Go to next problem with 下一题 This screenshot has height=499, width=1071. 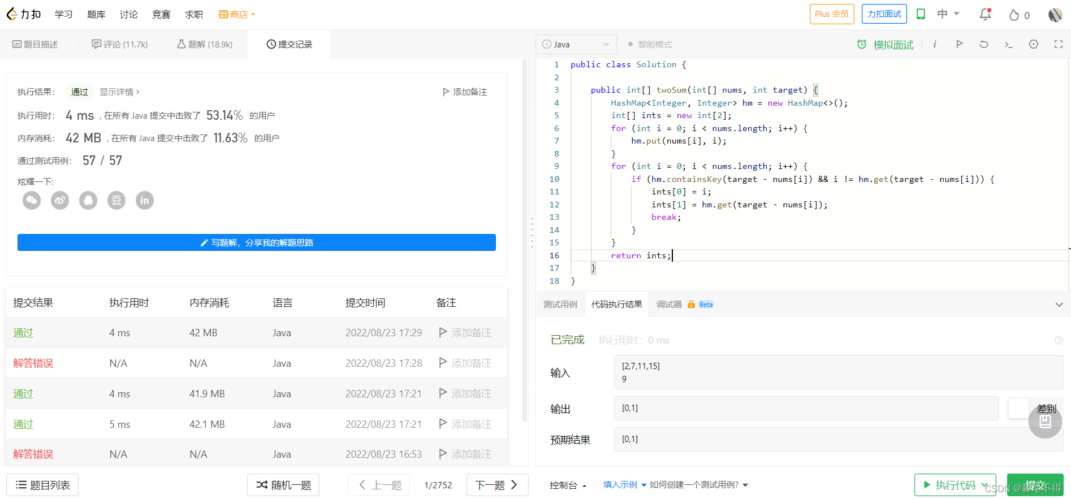tap(496, 485)
